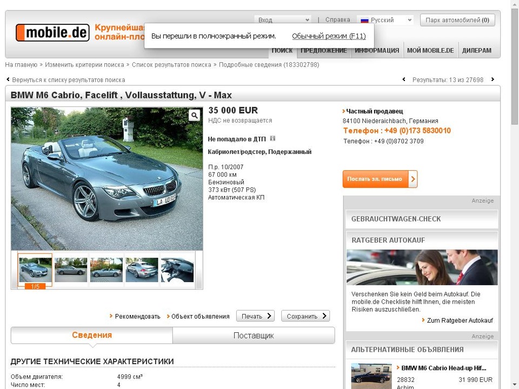Click the page vertical scrollbar thumb

click(x=515, y=66)
